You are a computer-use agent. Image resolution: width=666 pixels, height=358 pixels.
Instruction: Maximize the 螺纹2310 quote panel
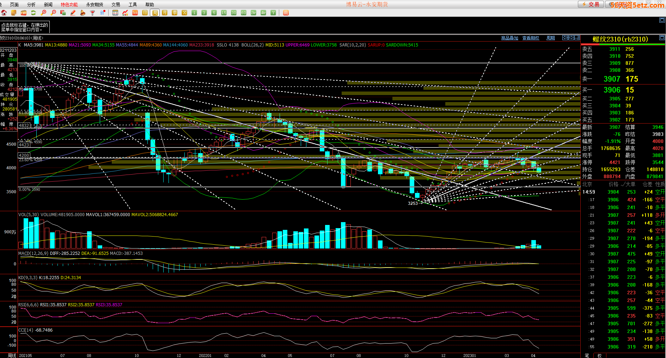click(x=662, y=38)
